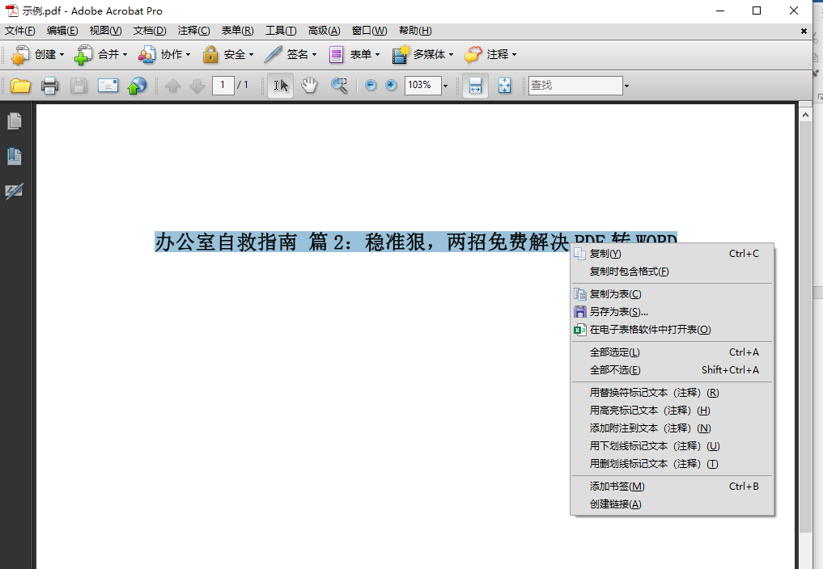Choose 添加附注到文本 (注释)(N)
This screenshot has height=569, width=823.
pos(672,428)
